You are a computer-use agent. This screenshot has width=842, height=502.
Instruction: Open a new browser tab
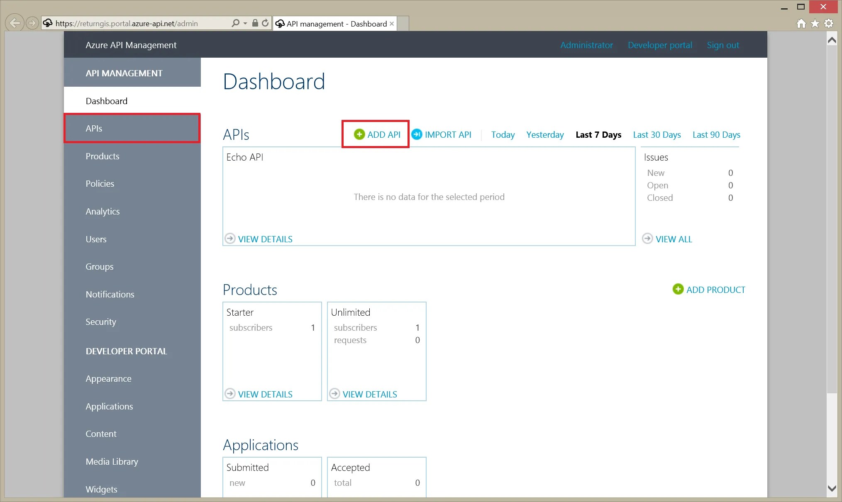pyautogui.click(x=403, y=24)
